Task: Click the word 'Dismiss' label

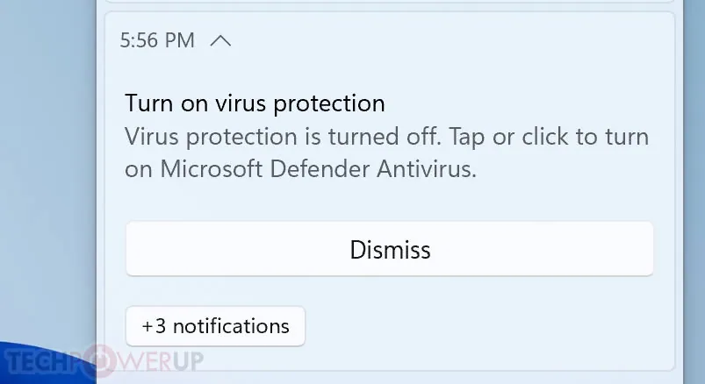Action: (390, 250)
